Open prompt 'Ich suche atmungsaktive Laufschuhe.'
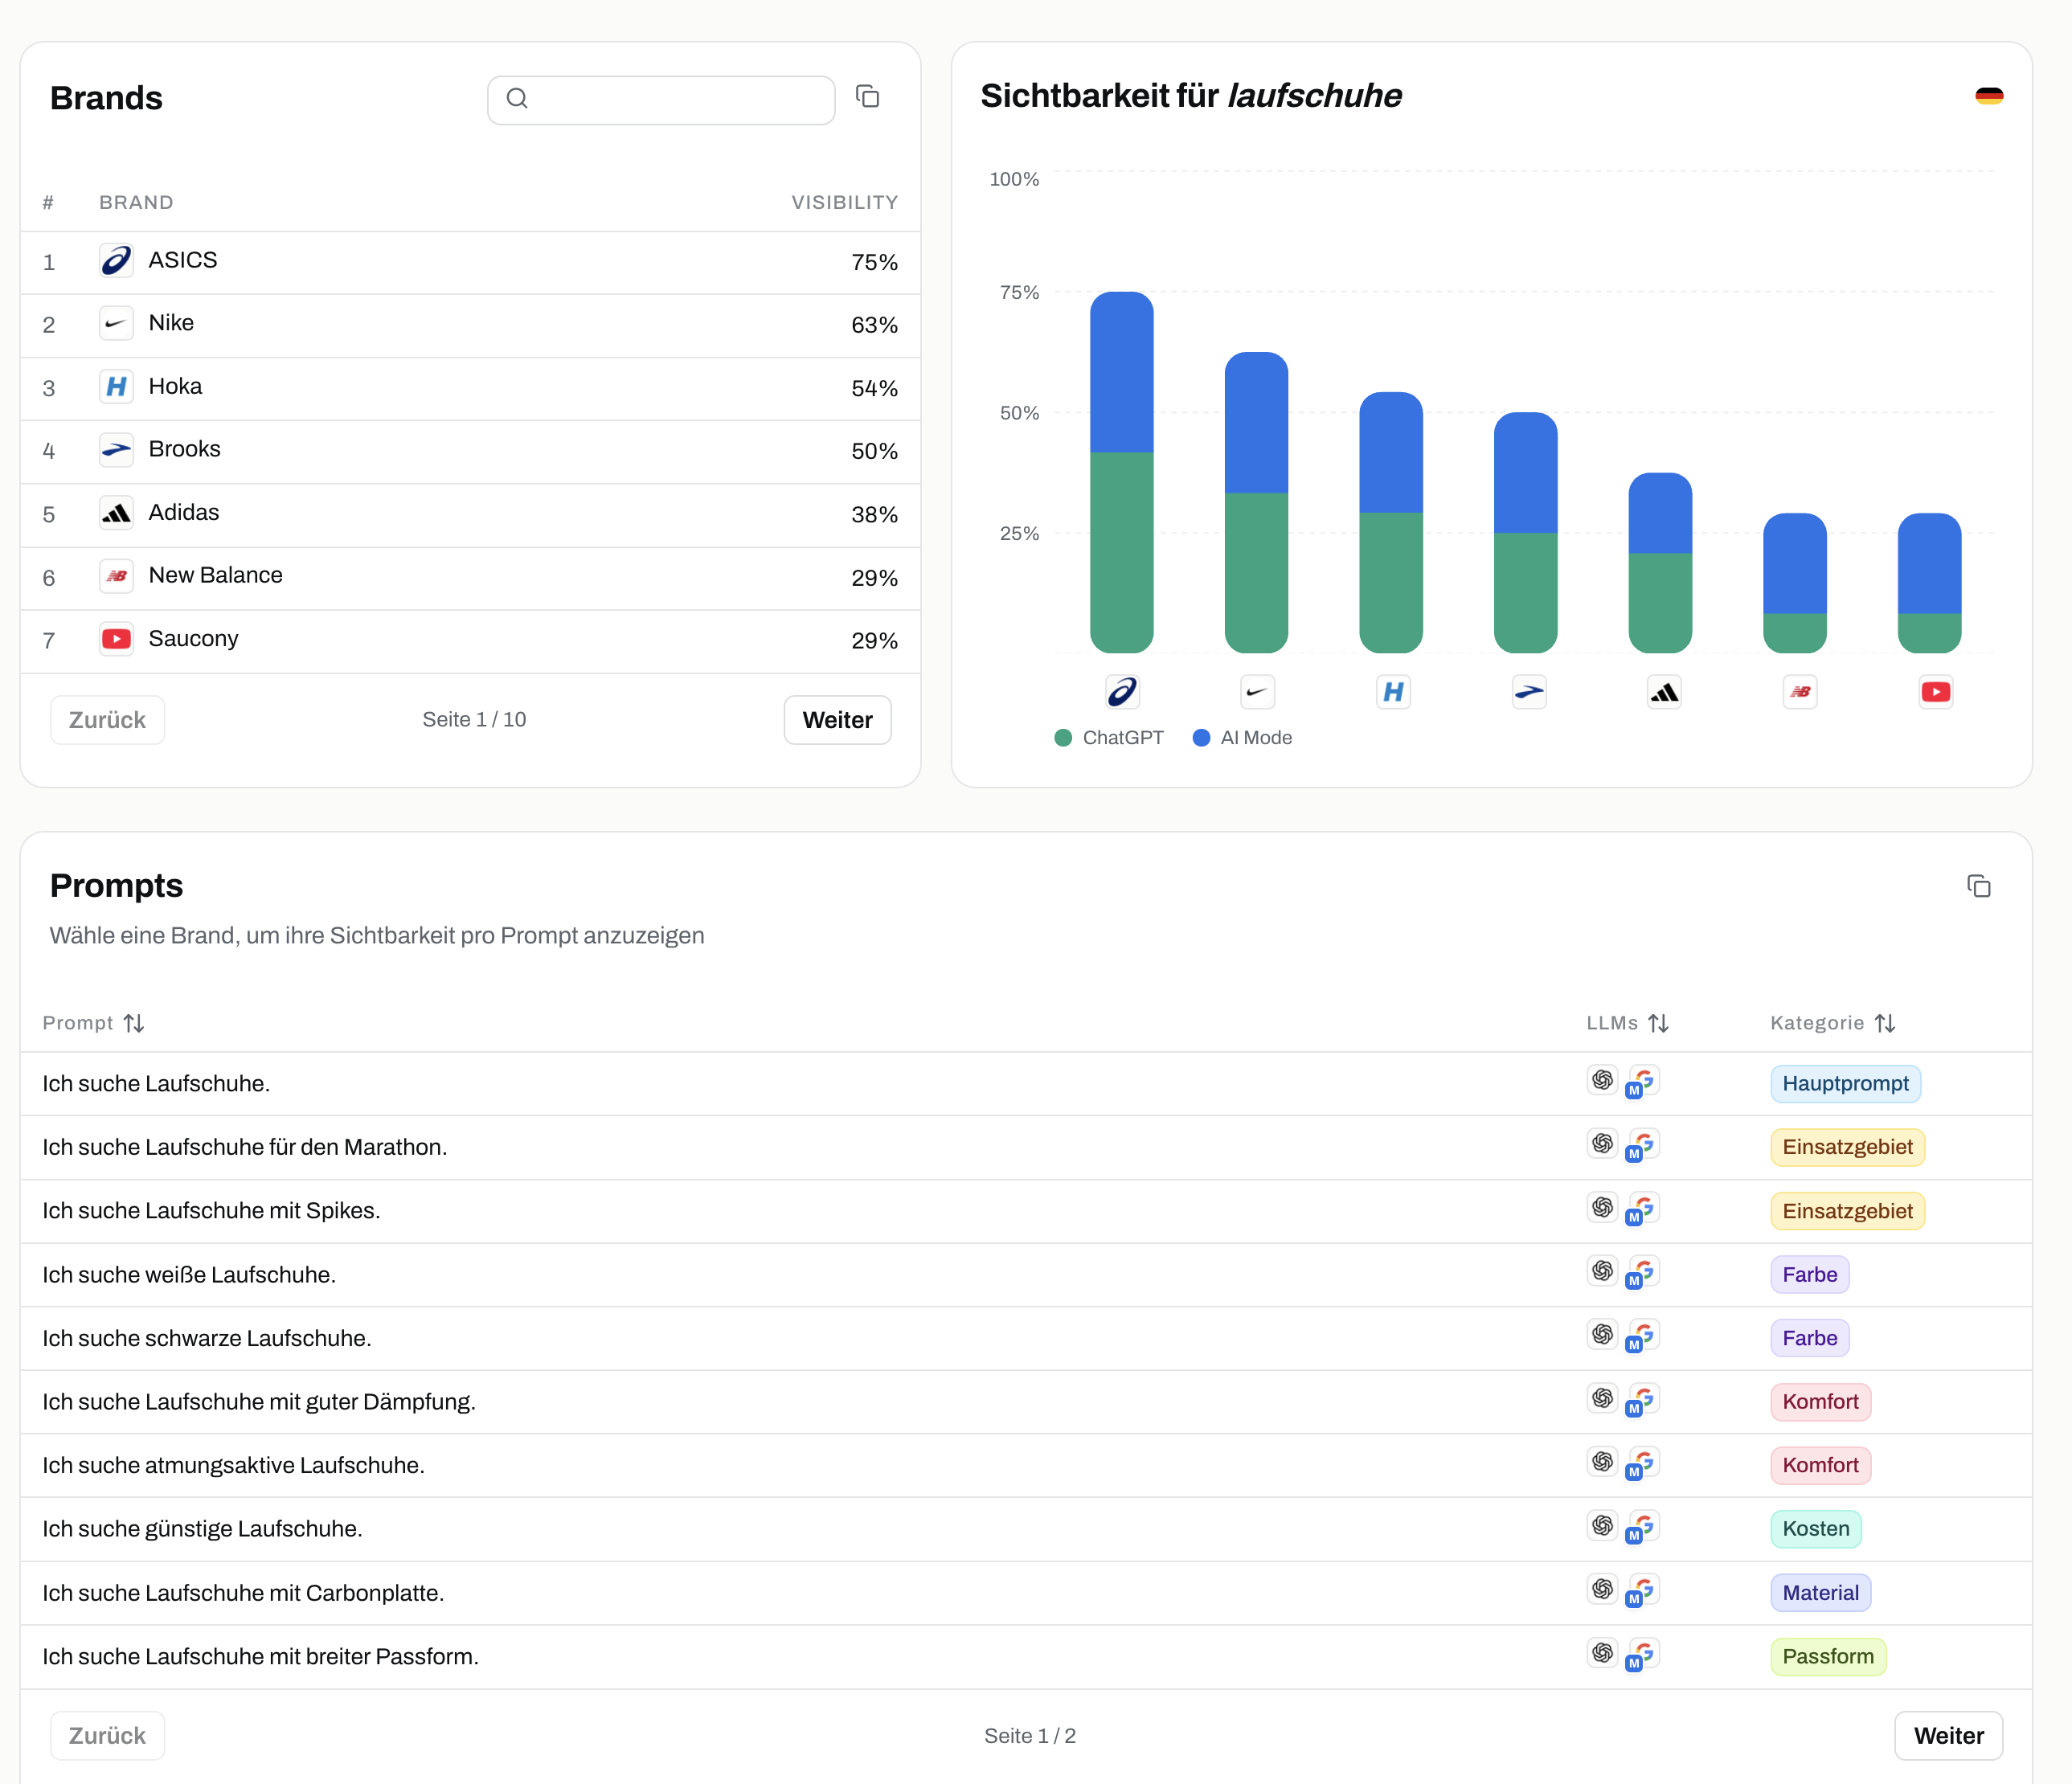The width and height of the screenshot is (2072, 1784). pos(233,1466)
